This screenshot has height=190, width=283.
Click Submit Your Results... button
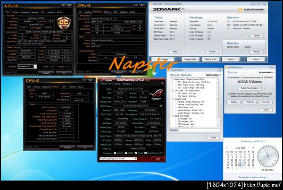click(x=250, y=88)
